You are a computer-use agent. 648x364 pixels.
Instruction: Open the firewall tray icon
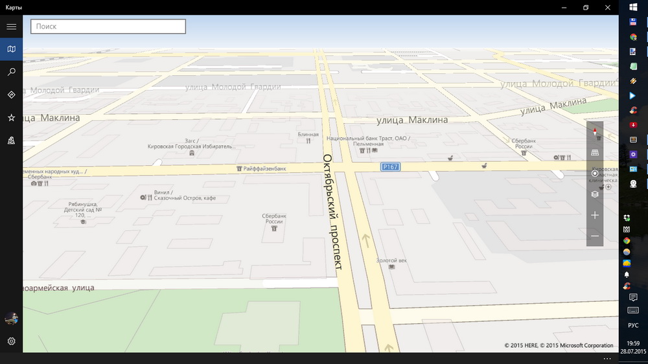click(x=627, y=229)
